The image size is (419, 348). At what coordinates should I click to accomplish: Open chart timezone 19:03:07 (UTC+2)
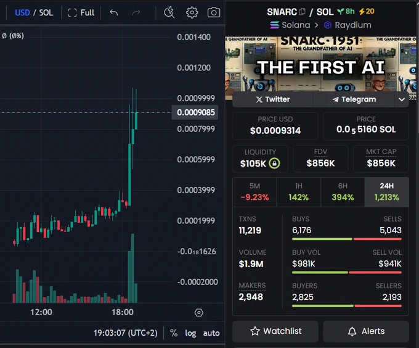125,333
